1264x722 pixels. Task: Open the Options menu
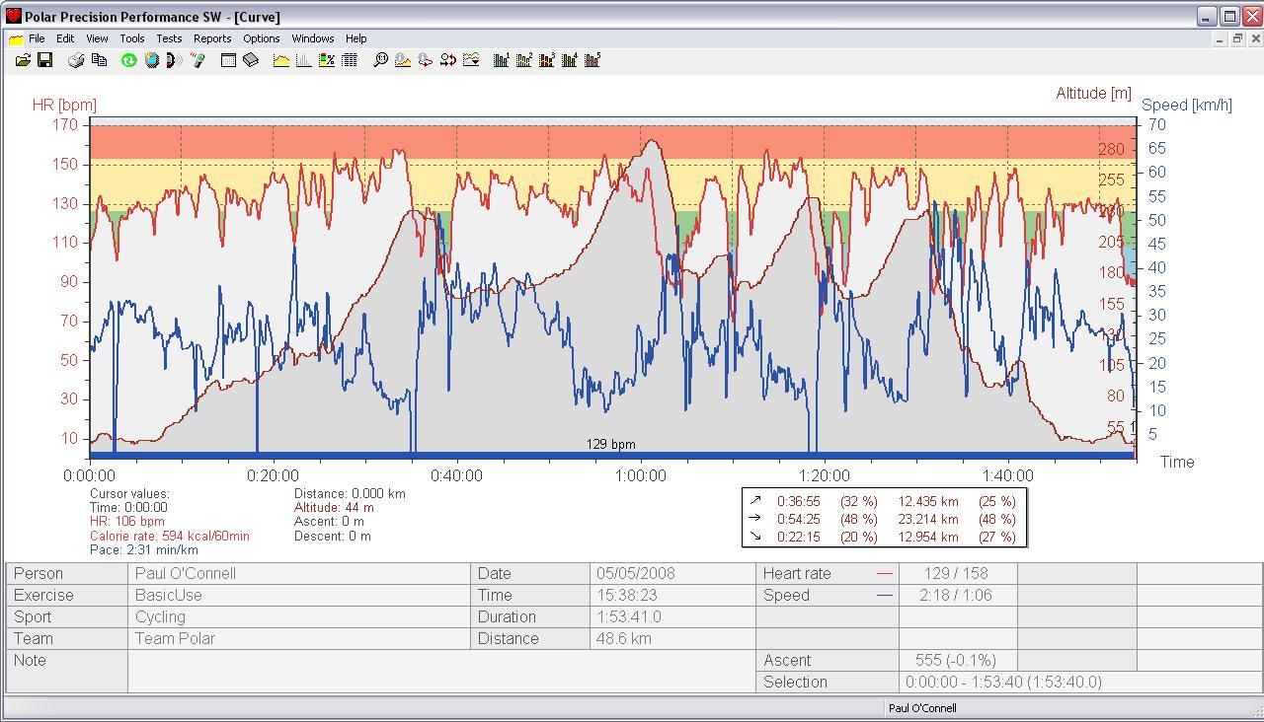click(262, 38)
